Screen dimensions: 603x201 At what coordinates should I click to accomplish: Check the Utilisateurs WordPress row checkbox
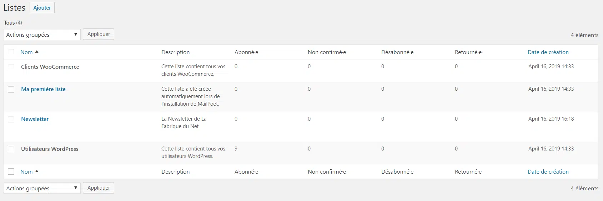tap(11, 149)
